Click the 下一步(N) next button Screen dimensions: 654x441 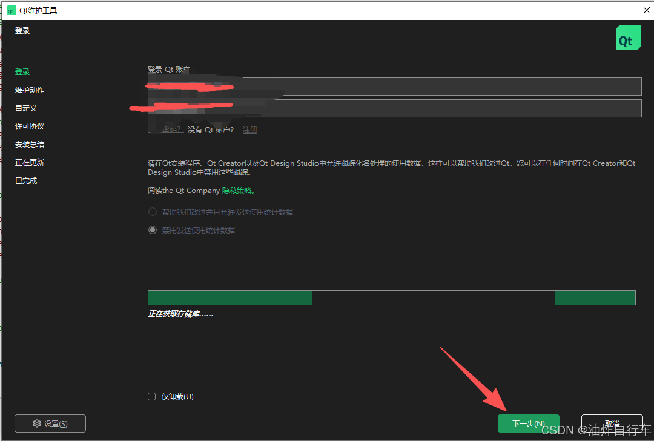pos(528,423)
